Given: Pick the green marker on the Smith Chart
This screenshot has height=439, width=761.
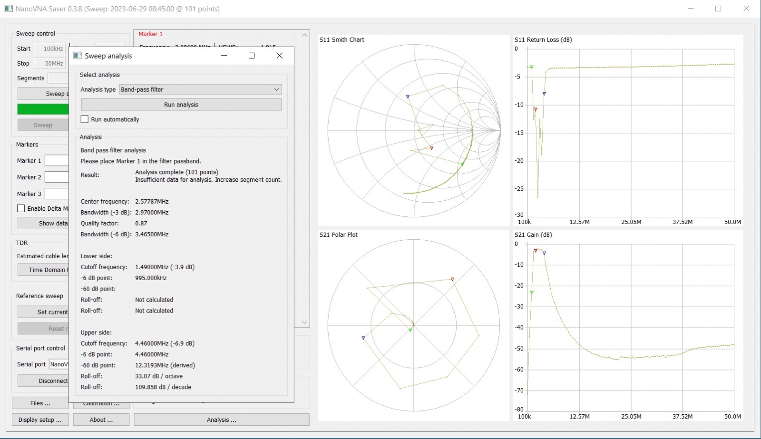Looking at the screenshot, I should [462, 164].
